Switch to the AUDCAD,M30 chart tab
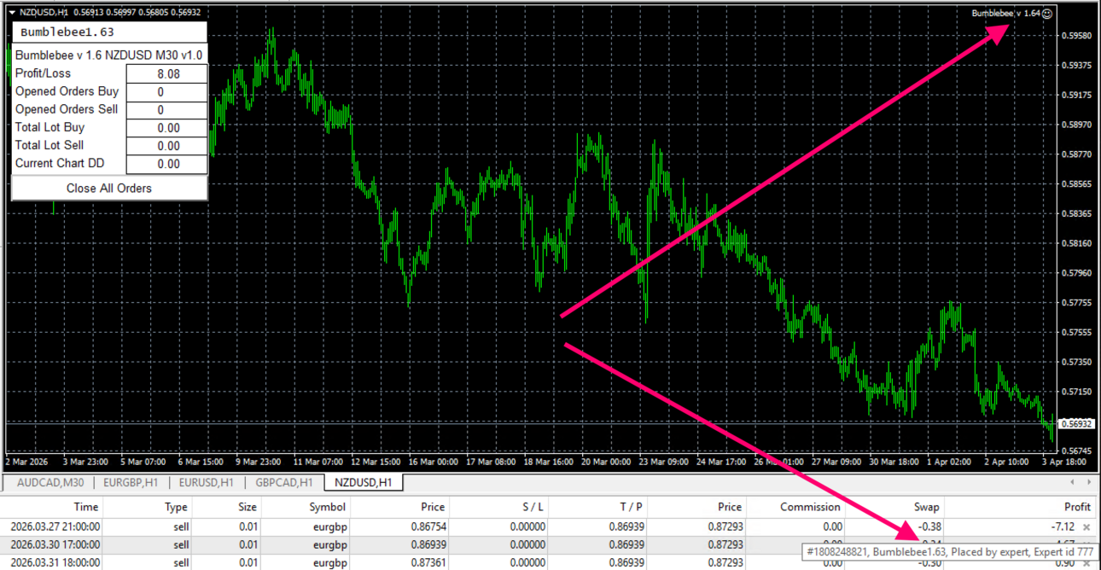1101x570 pixels. pyautogui.click(x=50, y=482)
